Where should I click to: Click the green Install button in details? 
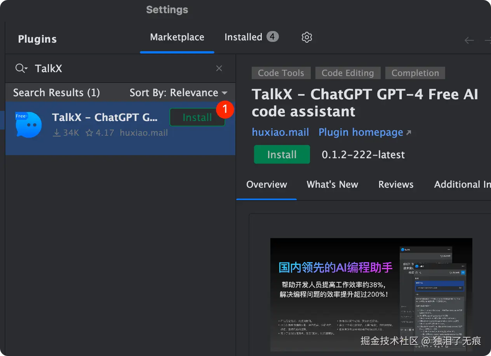click(282, 154)
